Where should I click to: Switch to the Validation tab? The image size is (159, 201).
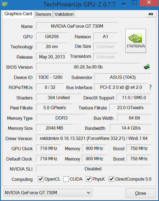pos(64,14)
